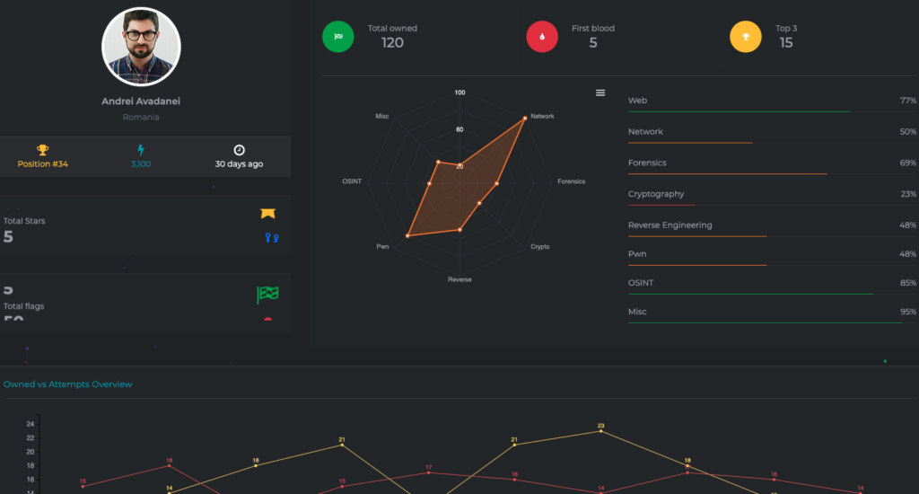Click the lightning bolt points icon
This screenshot has width=919, height=494.
coord(141,150)
